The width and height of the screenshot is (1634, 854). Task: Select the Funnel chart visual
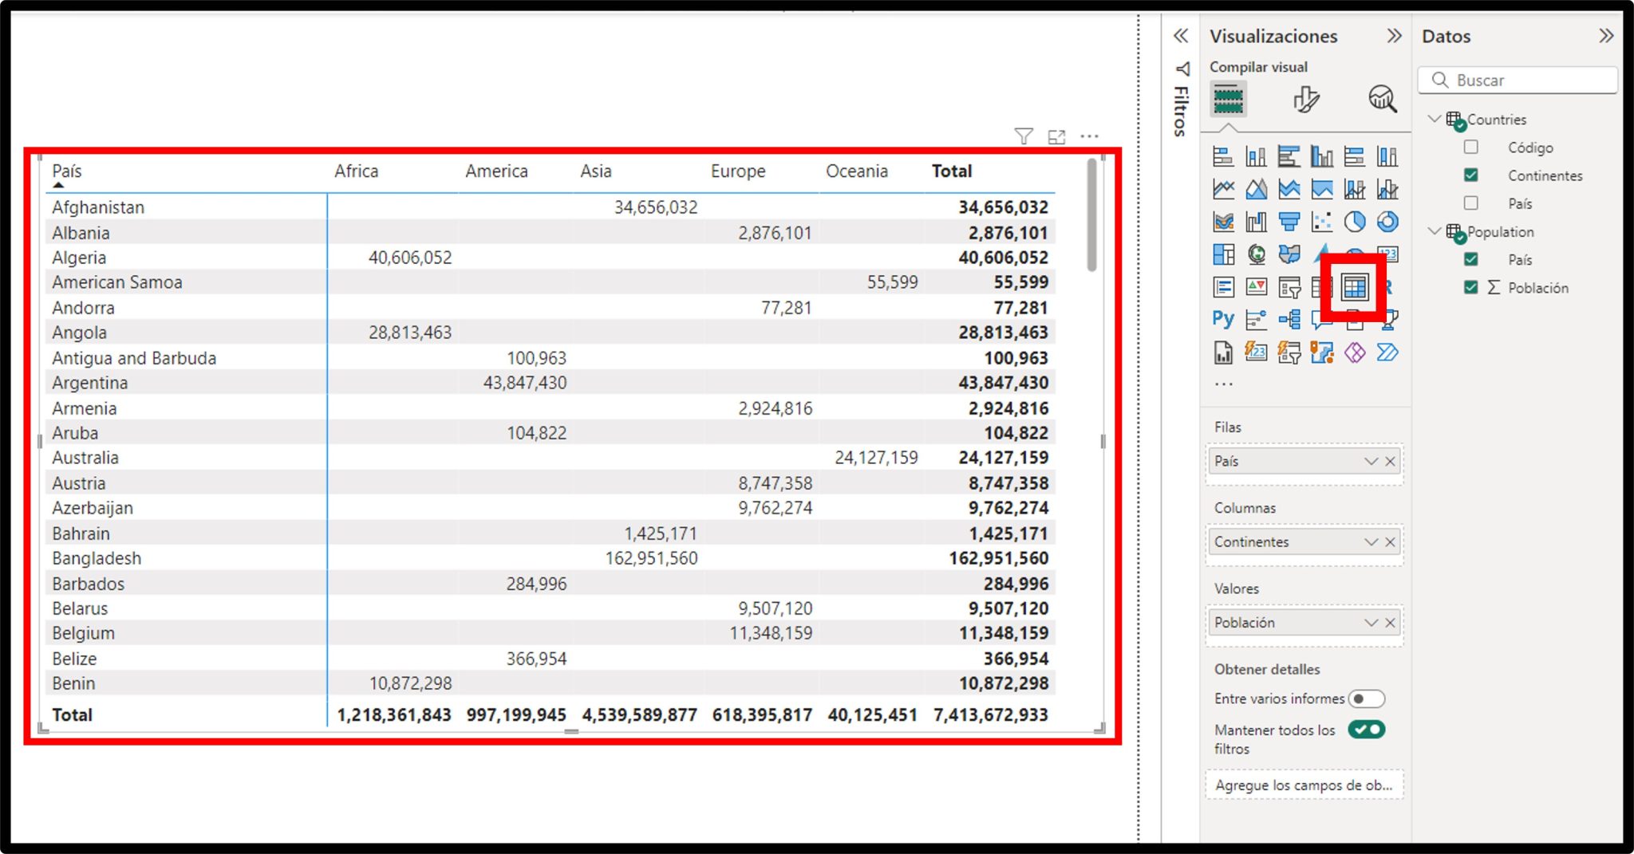pos(1289,222)
